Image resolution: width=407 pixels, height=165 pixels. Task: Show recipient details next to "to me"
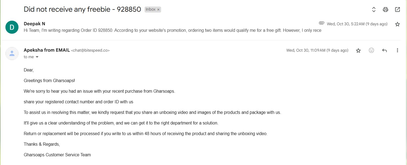click(x=37, y=57)
